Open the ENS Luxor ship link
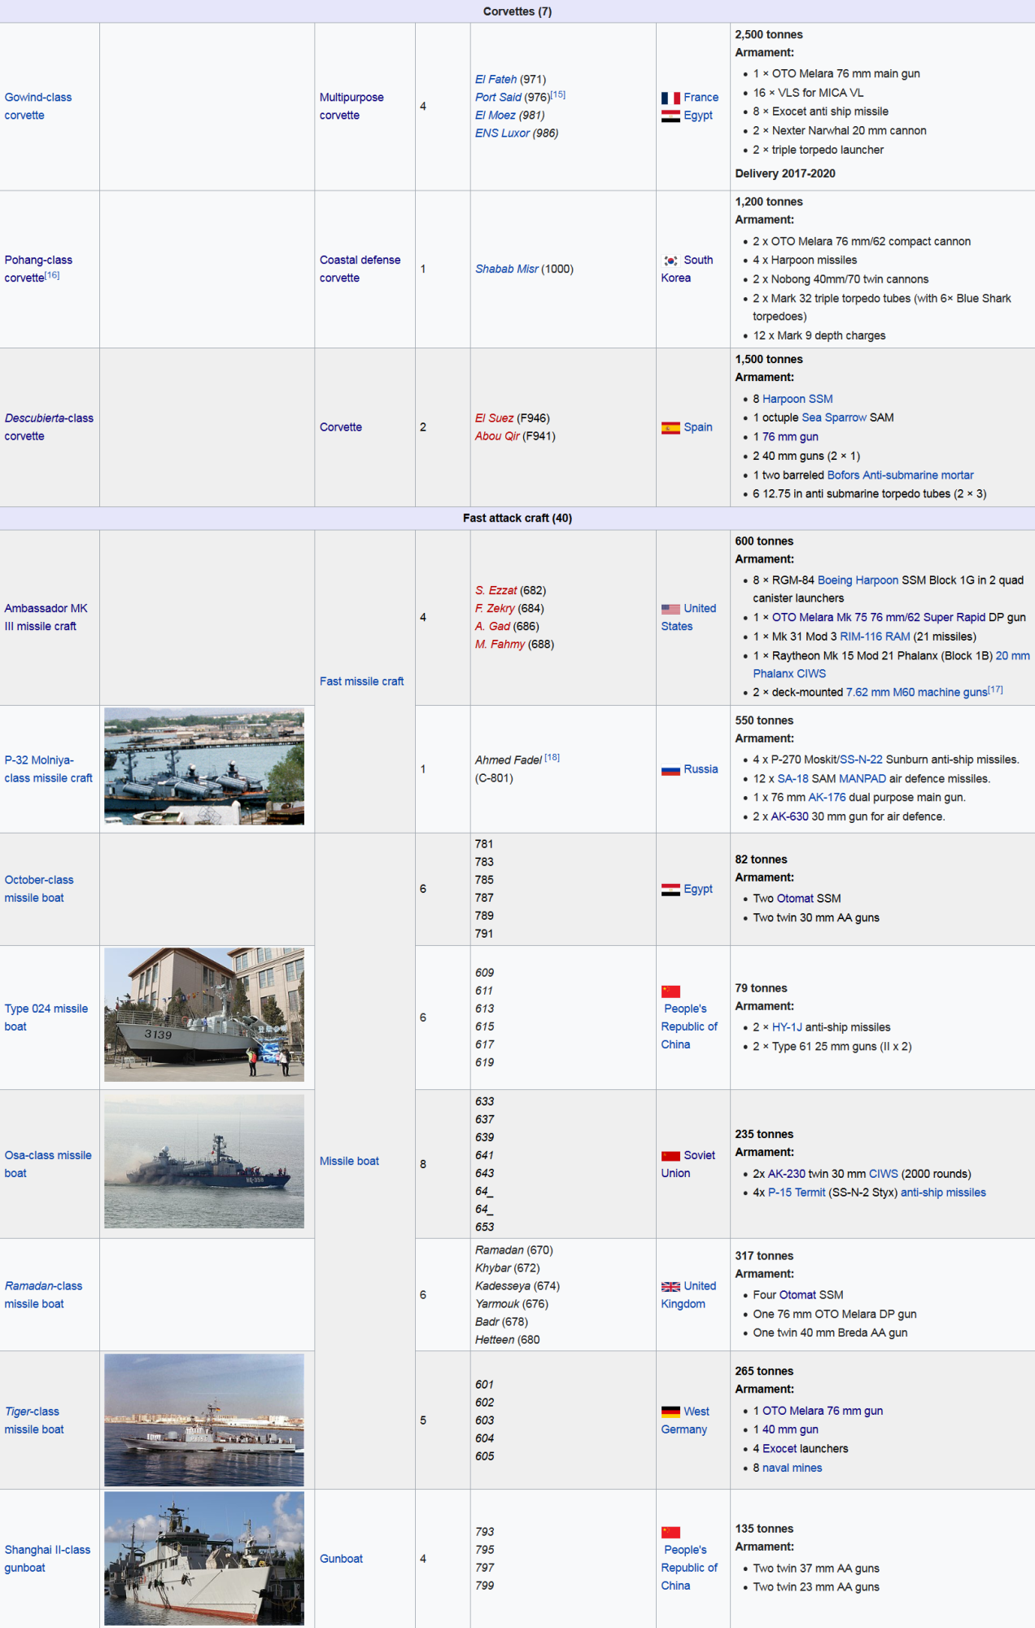This screenshot has height=1628, width=1035. pyautogui.click(x=502, y=133)
